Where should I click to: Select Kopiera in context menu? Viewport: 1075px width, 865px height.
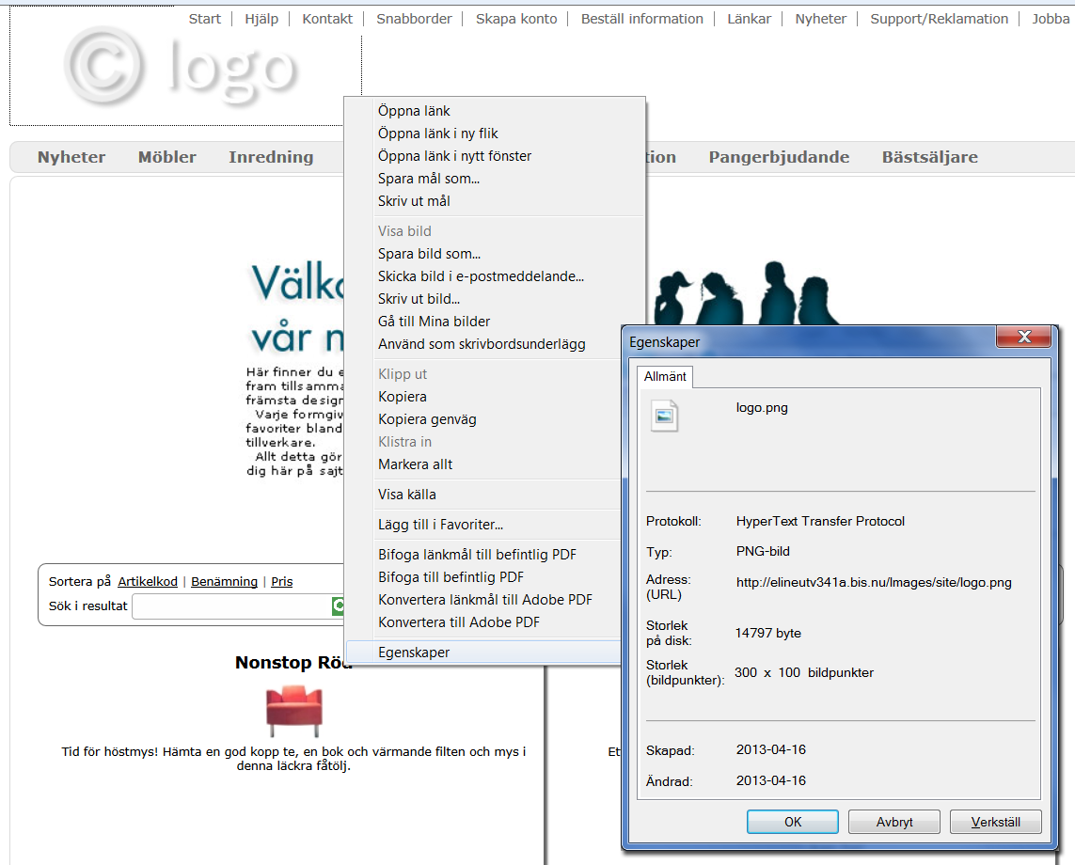[x=484, y=396]
